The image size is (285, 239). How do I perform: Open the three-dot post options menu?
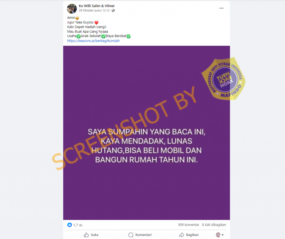[221, 8]
